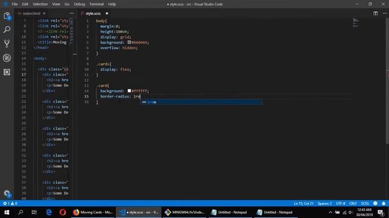Click the 'height:100vh;' line in style.scss
Viewport: 389px width, 218px height.
tap(114, 31)
